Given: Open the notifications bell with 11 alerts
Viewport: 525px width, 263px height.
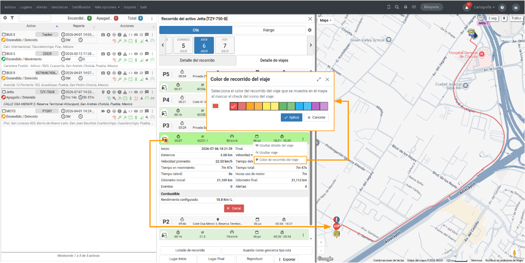Looking at the screenshot, I should (466, 7).
